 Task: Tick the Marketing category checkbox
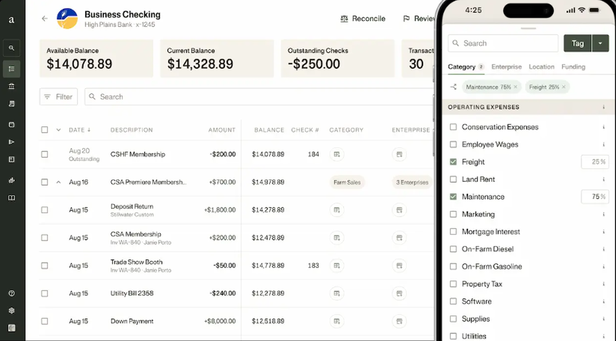[453, 214]
